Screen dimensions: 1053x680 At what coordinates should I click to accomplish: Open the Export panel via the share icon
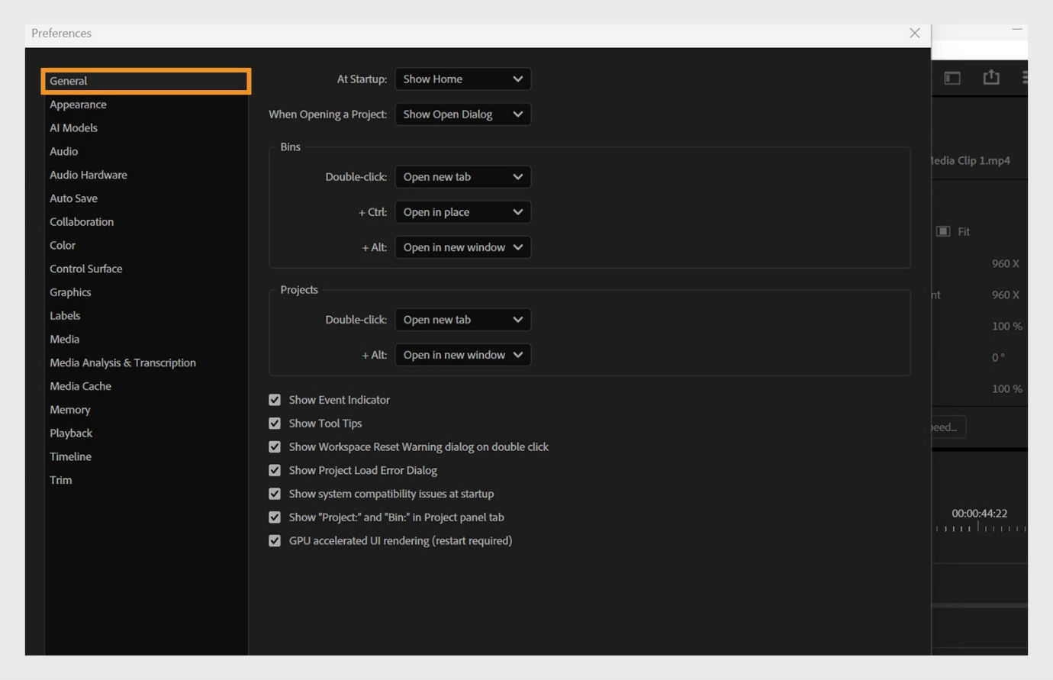tap(991, 77)
